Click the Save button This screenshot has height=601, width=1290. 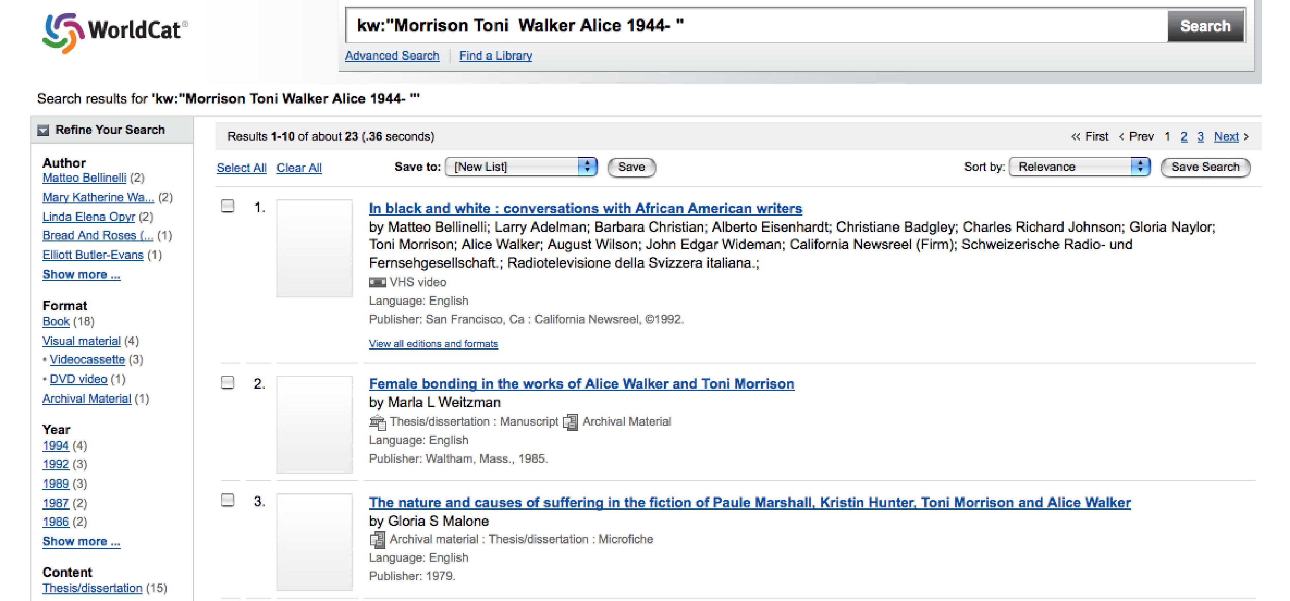point(631,167)
